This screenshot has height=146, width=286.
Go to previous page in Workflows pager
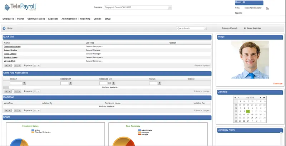10,111
